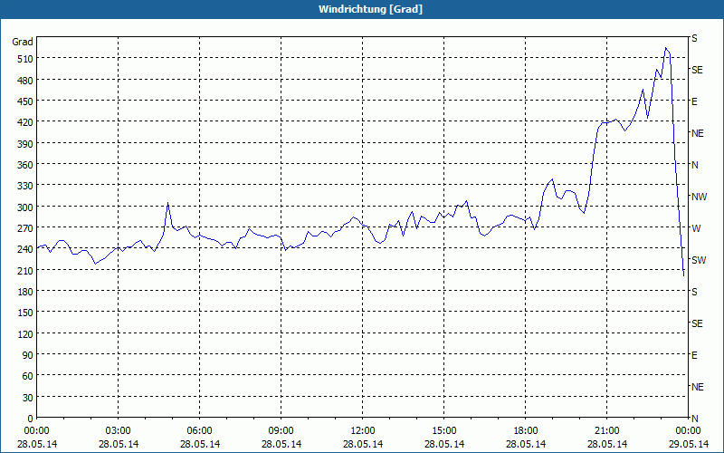Viewport: 724px width, 453px height.
Task: Click the NW compass label on right axis
Action: (x=699, y=197)
